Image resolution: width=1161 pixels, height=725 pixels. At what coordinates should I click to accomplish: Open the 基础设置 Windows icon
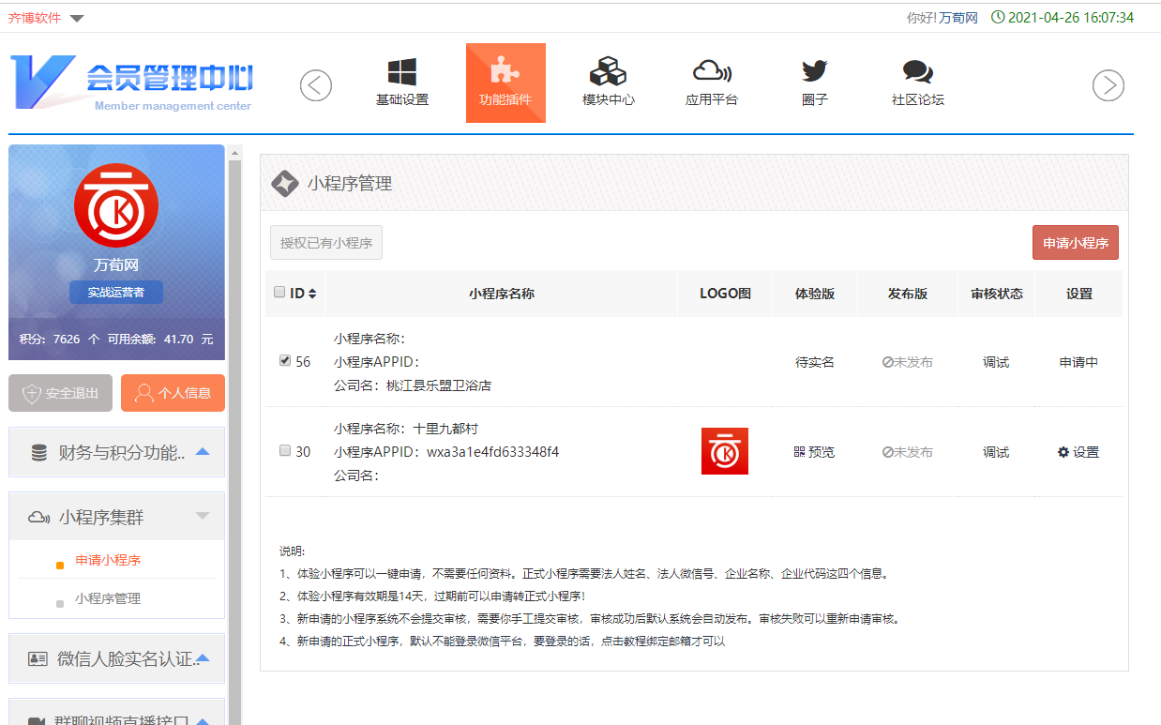point(401,73)
